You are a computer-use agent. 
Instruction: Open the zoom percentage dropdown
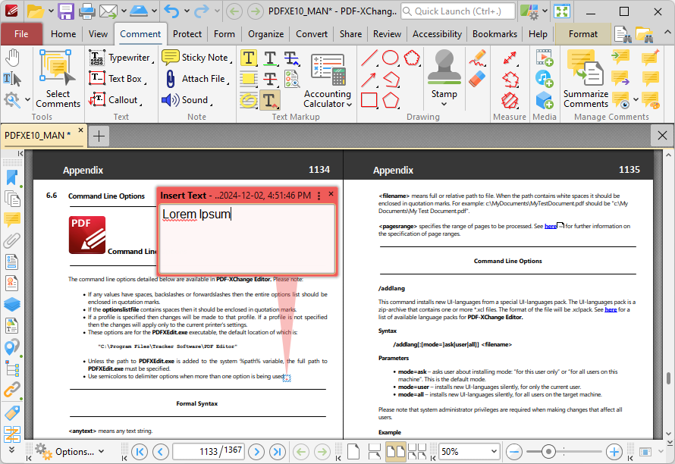[x=494, y=452]
